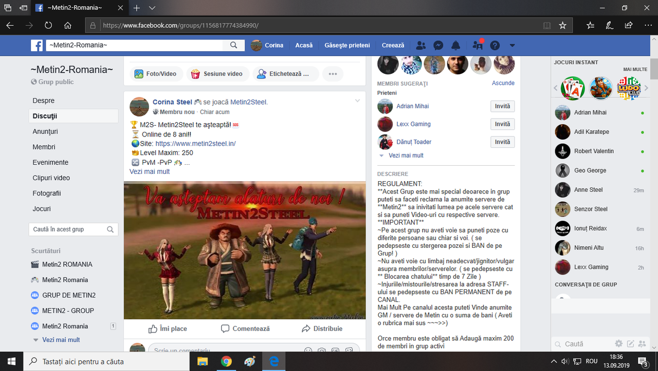Open the Edge tab preview dropdown

152,8
